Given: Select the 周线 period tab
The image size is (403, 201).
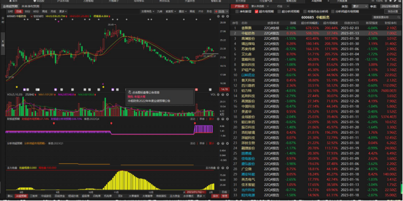Looking at the screenshot, I should (44, 12).
